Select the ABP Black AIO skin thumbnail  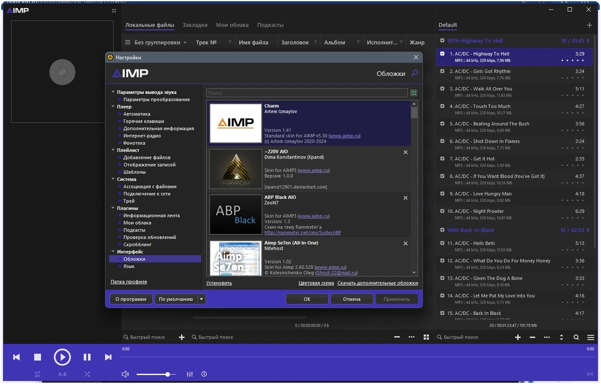pos(235,215)
